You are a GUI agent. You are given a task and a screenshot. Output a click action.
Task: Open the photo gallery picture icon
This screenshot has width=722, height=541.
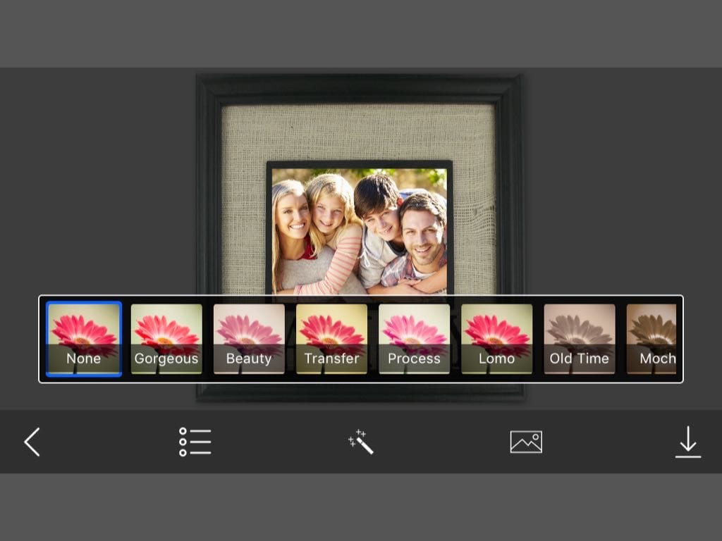[526, 442]
